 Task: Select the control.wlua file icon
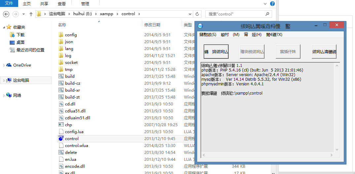coord(61,146)
